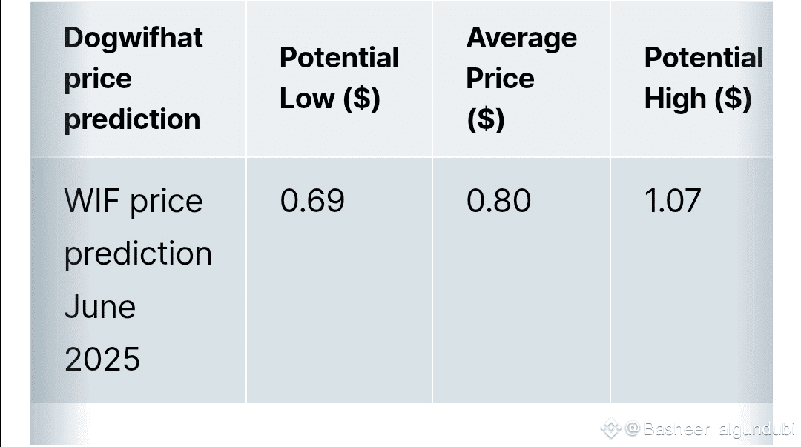The width and height of the screenshot is (801, 447).
Task: Select the 'Dogwifhat price prediction' header cell
Action: point(133,78)
